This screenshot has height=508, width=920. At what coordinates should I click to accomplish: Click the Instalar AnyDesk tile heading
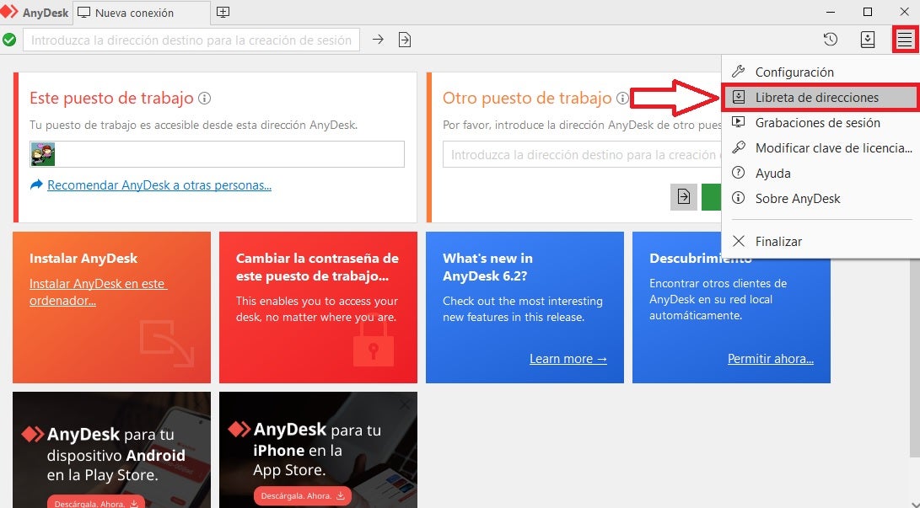point(83,259)
